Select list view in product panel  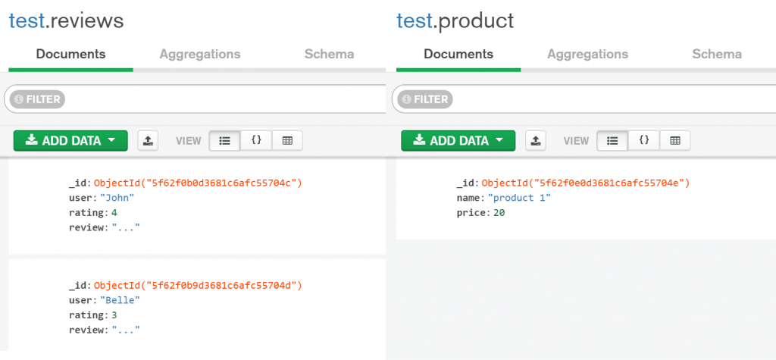tap(612, 140)
